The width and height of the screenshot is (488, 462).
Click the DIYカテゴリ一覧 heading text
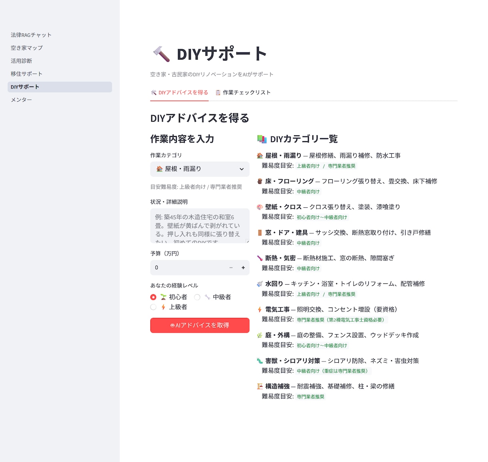coord(304,139)
